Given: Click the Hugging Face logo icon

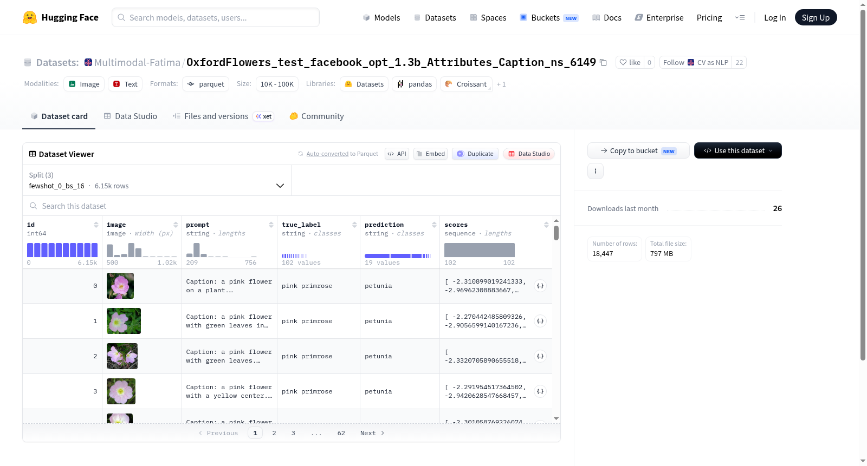Looking at the screenshot, I should 30,17.
